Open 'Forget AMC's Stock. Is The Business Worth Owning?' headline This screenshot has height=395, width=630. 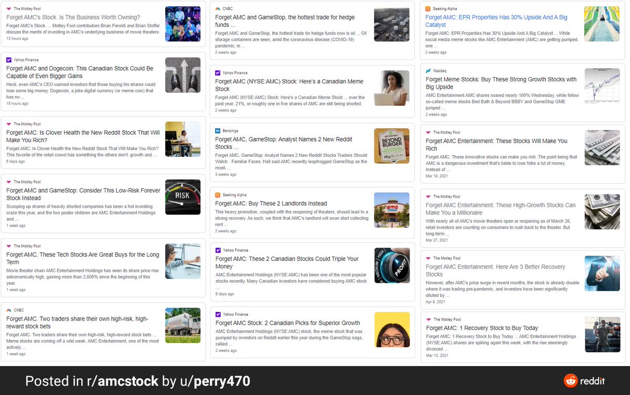coord(73,17)
